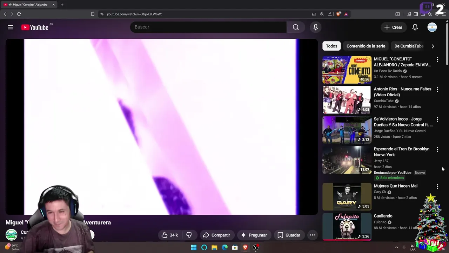This screenshot has height=253, width=449.
Task: Open the File Explorer taskbar icon
Action: pyautogui.click(x=214, y=247)
